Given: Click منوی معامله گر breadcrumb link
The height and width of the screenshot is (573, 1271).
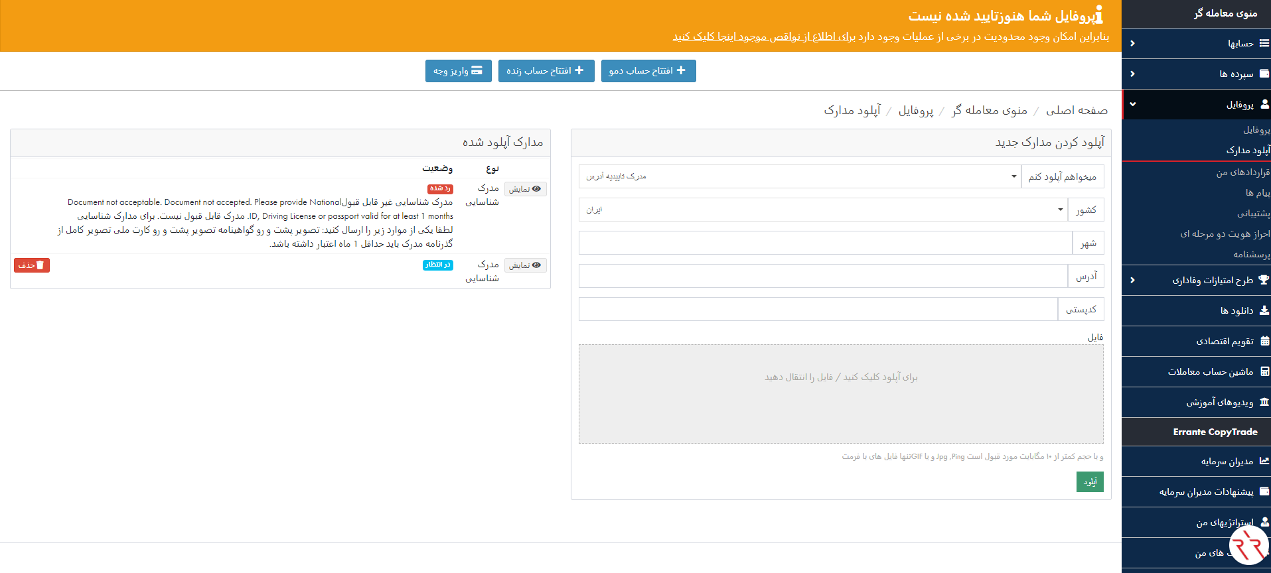Looking at the screenshot, I should [x=989, y=110].
